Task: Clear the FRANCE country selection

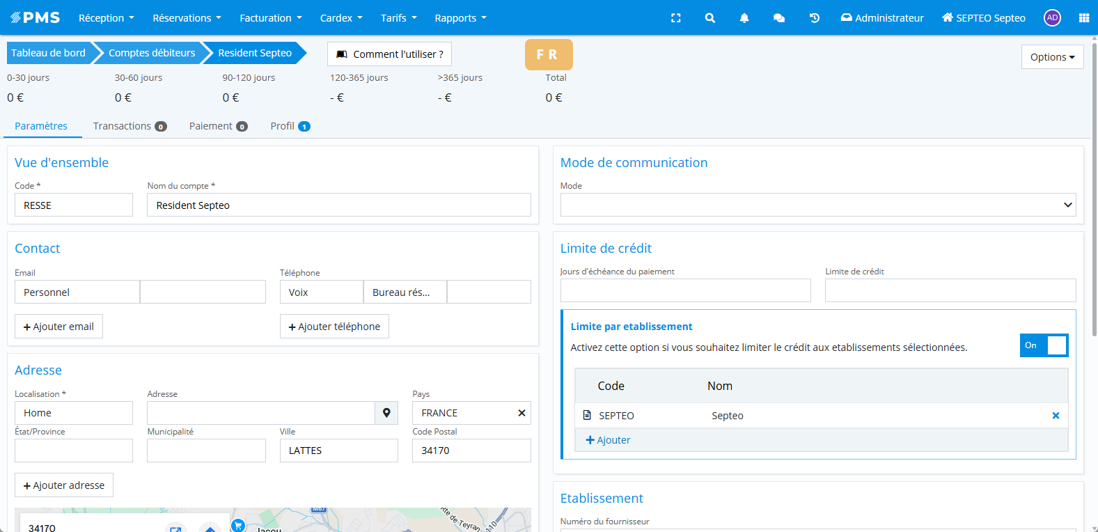Action: pos(521,413)
